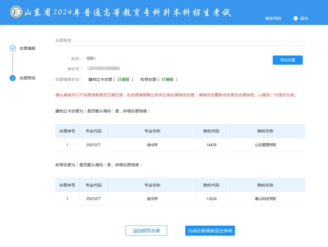Screen dimensions: 328x247
Task: Click 返回修改志愿 button
Action: [146, 231]
